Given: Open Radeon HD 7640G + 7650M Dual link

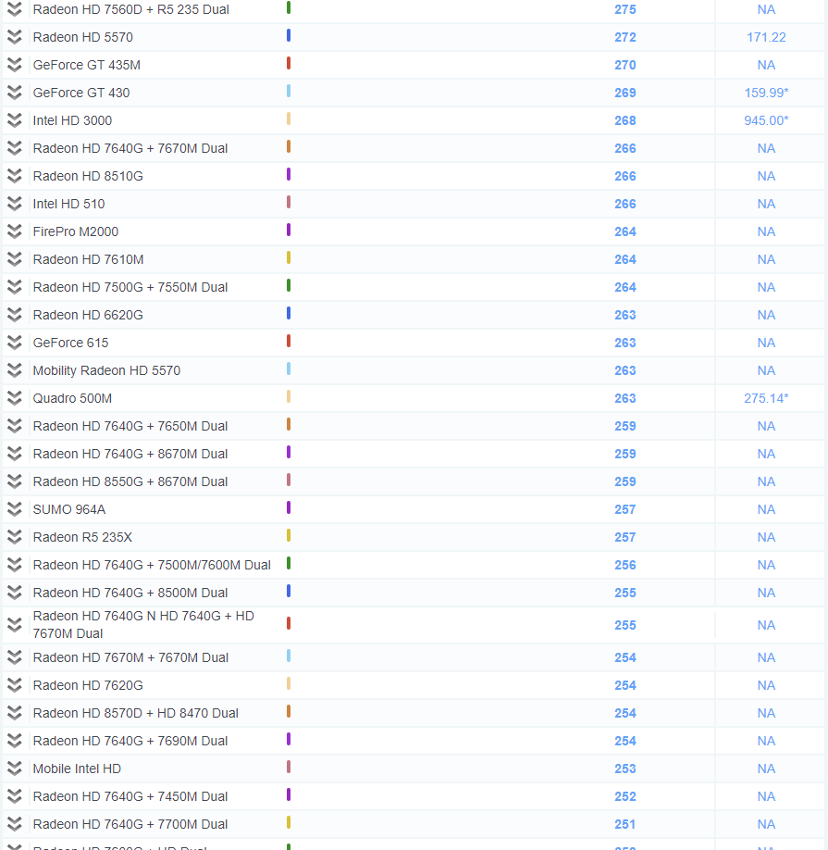Looking at the screenshot, I should [130, 426].
